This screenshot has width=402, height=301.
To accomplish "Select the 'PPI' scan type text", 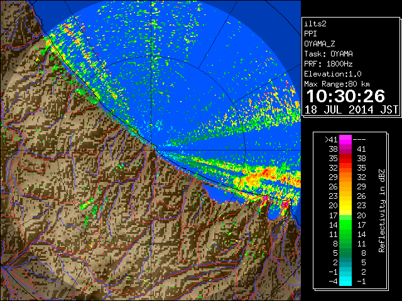I will [310, 34].
